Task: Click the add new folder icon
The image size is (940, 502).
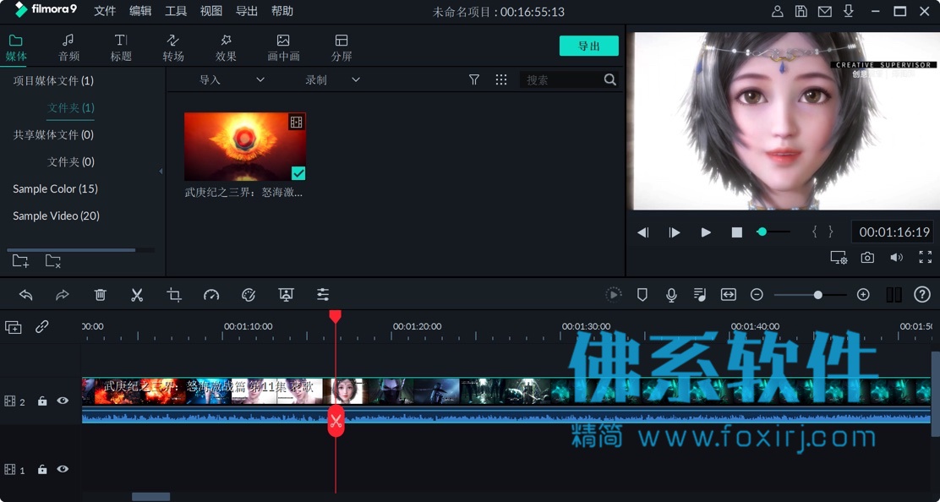Action: pyautogui.click(x=20, y=260)
